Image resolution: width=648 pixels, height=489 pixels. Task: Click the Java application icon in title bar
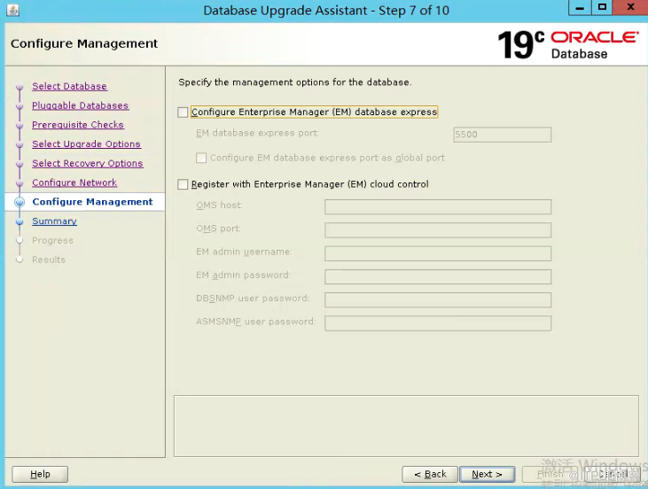12,10
